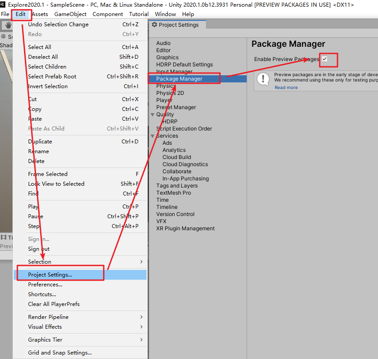Choose Project Settings... from Edit menu
This screenshot has width=378, height=359.
50,274
